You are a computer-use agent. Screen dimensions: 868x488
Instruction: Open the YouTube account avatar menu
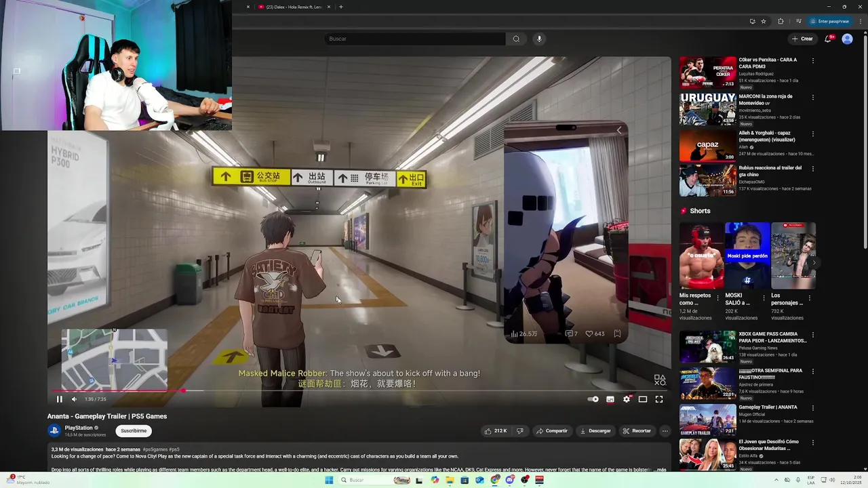coord(847,39)
